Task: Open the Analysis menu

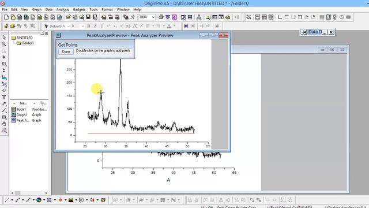Action: coord(63,9)
